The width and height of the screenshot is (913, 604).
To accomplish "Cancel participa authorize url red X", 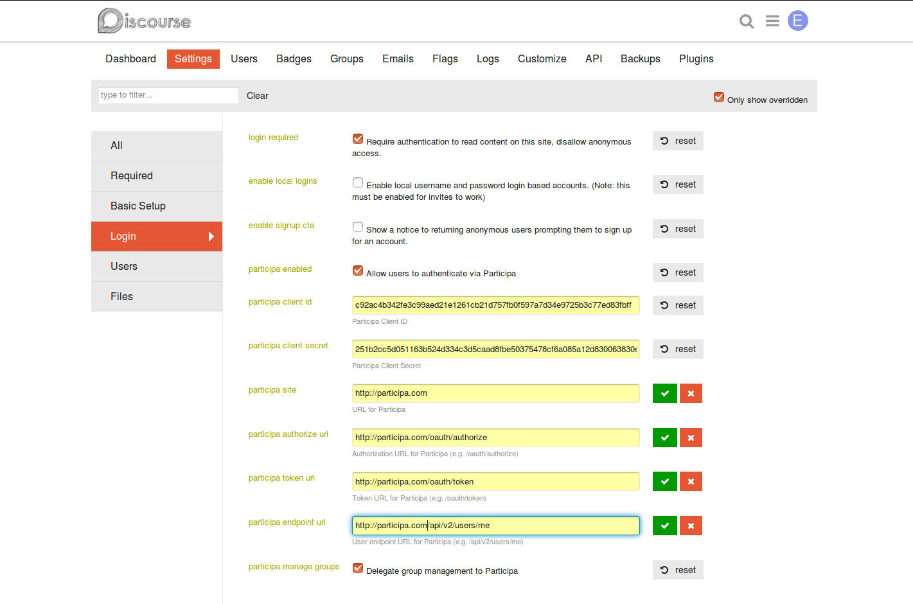I will (691, 438).
